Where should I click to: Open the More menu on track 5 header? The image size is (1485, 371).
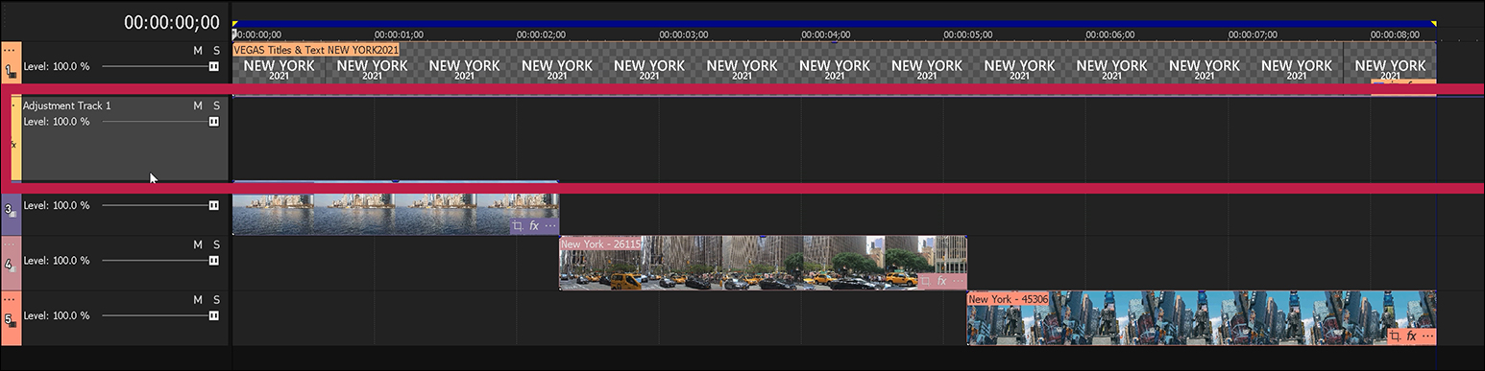click(x=10, y=299)
